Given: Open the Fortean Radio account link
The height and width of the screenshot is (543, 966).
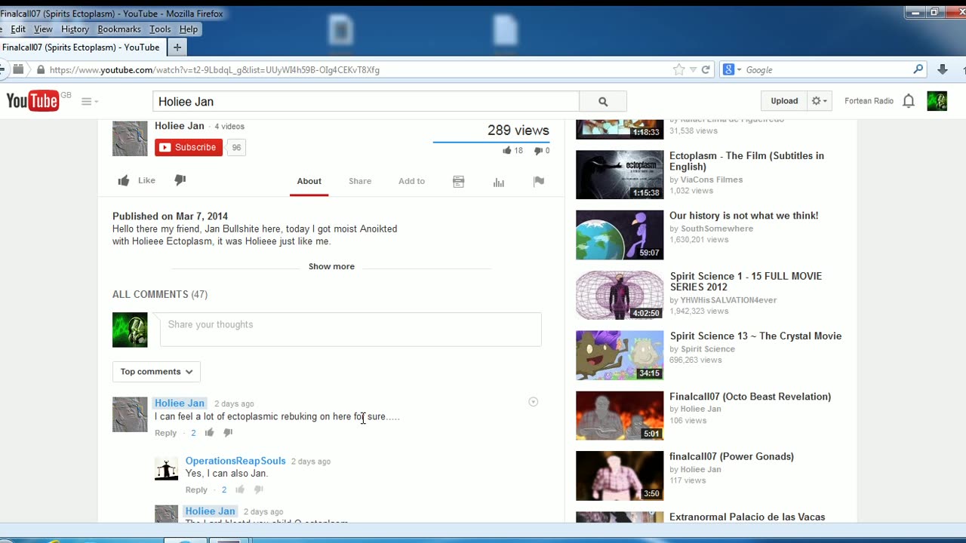Looking at the screenshot, I should [869, 101].
